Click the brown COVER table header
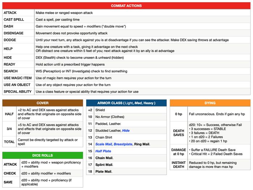The height and width of the screenshot is (190, 253). (x=43, y=103)
